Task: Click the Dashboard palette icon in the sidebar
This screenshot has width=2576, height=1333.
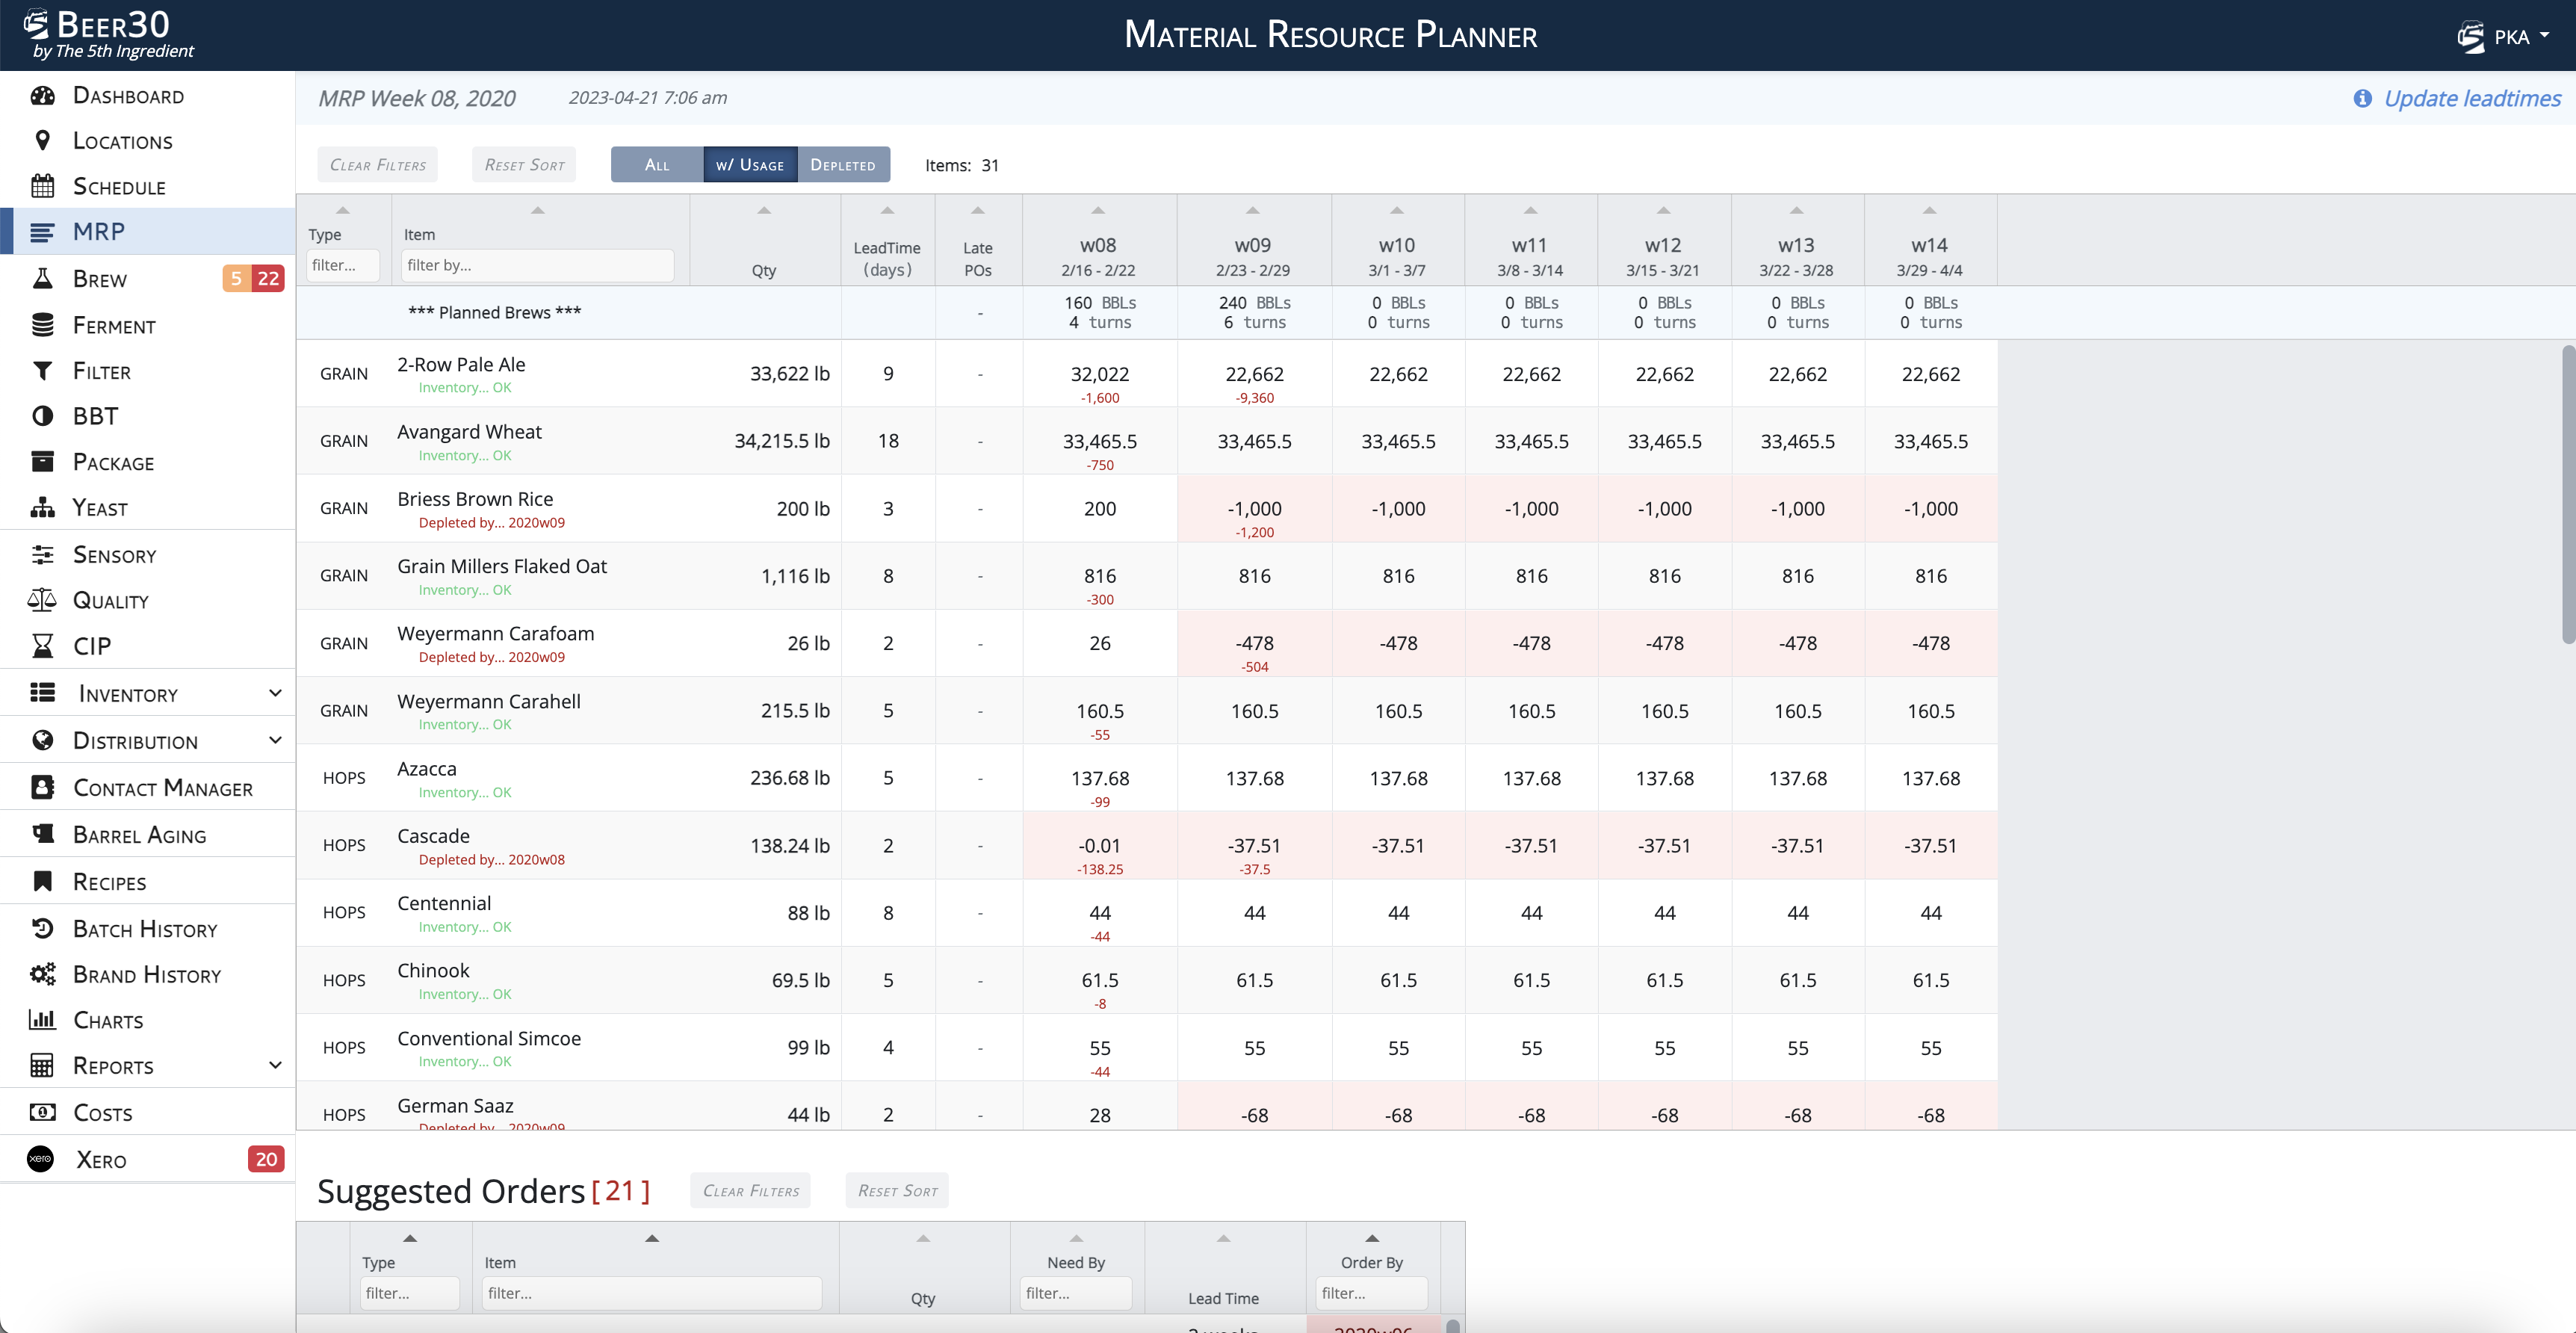Action: pyautogui.click(x=42, y=96)
